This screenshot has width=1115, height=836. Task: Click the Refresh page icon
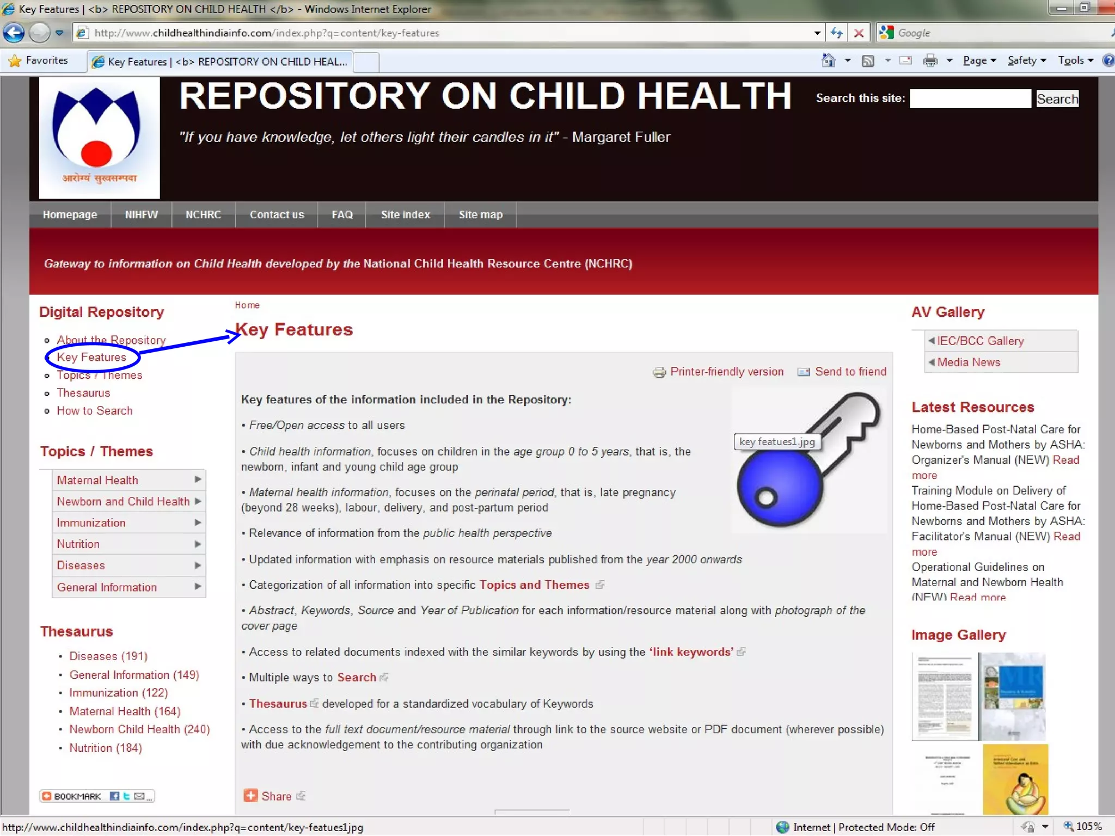837,33
